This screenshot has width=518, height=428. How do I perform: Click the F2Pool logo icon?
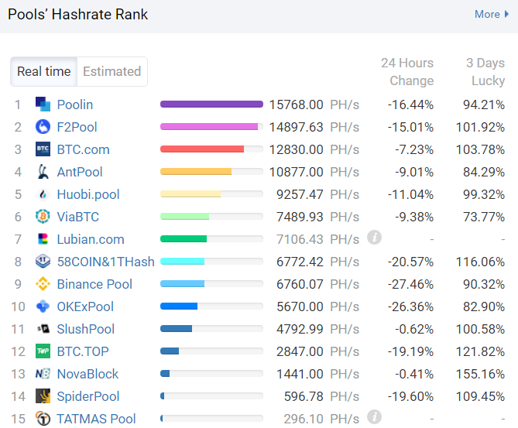point(43,127)
